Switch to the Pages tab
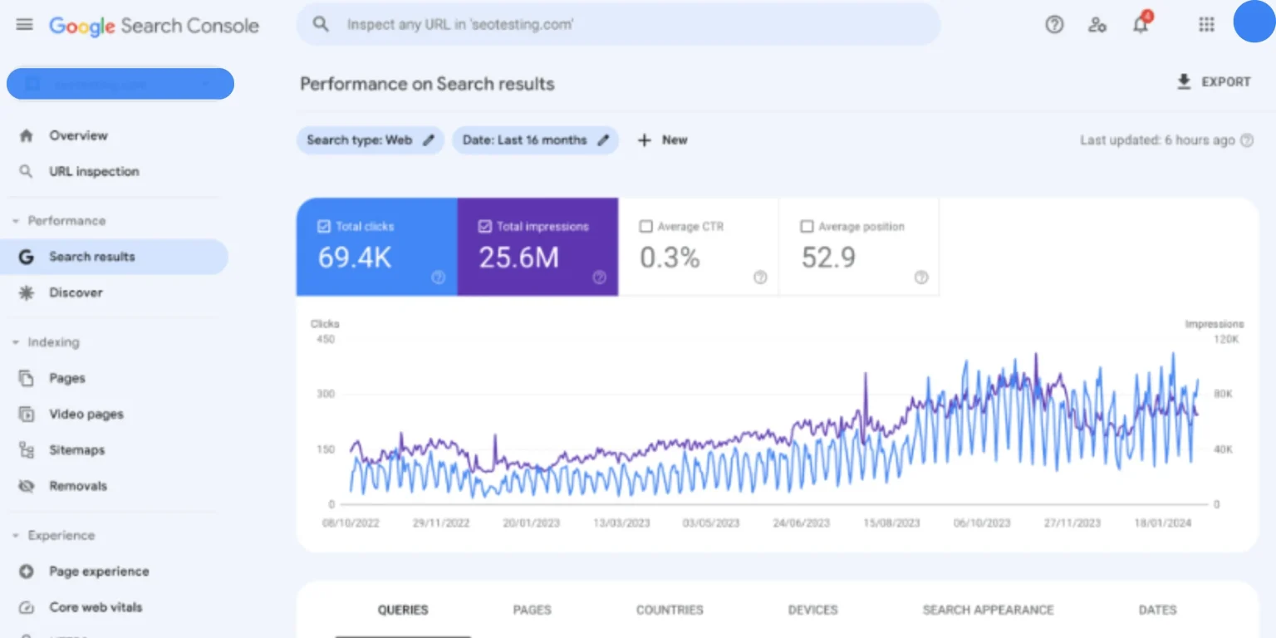Viewport: 1276px width, 638px height. (532, 610)
